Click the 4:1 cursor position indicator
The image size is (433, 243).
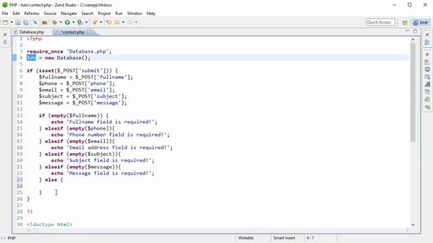(x=310, y=238)
